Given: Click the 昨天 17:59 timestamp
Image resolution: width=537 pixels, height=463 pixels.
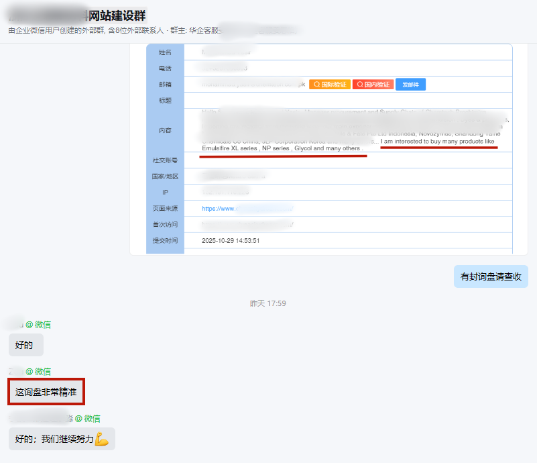Looking at the screenshot, I should click(x=268, y=303).
